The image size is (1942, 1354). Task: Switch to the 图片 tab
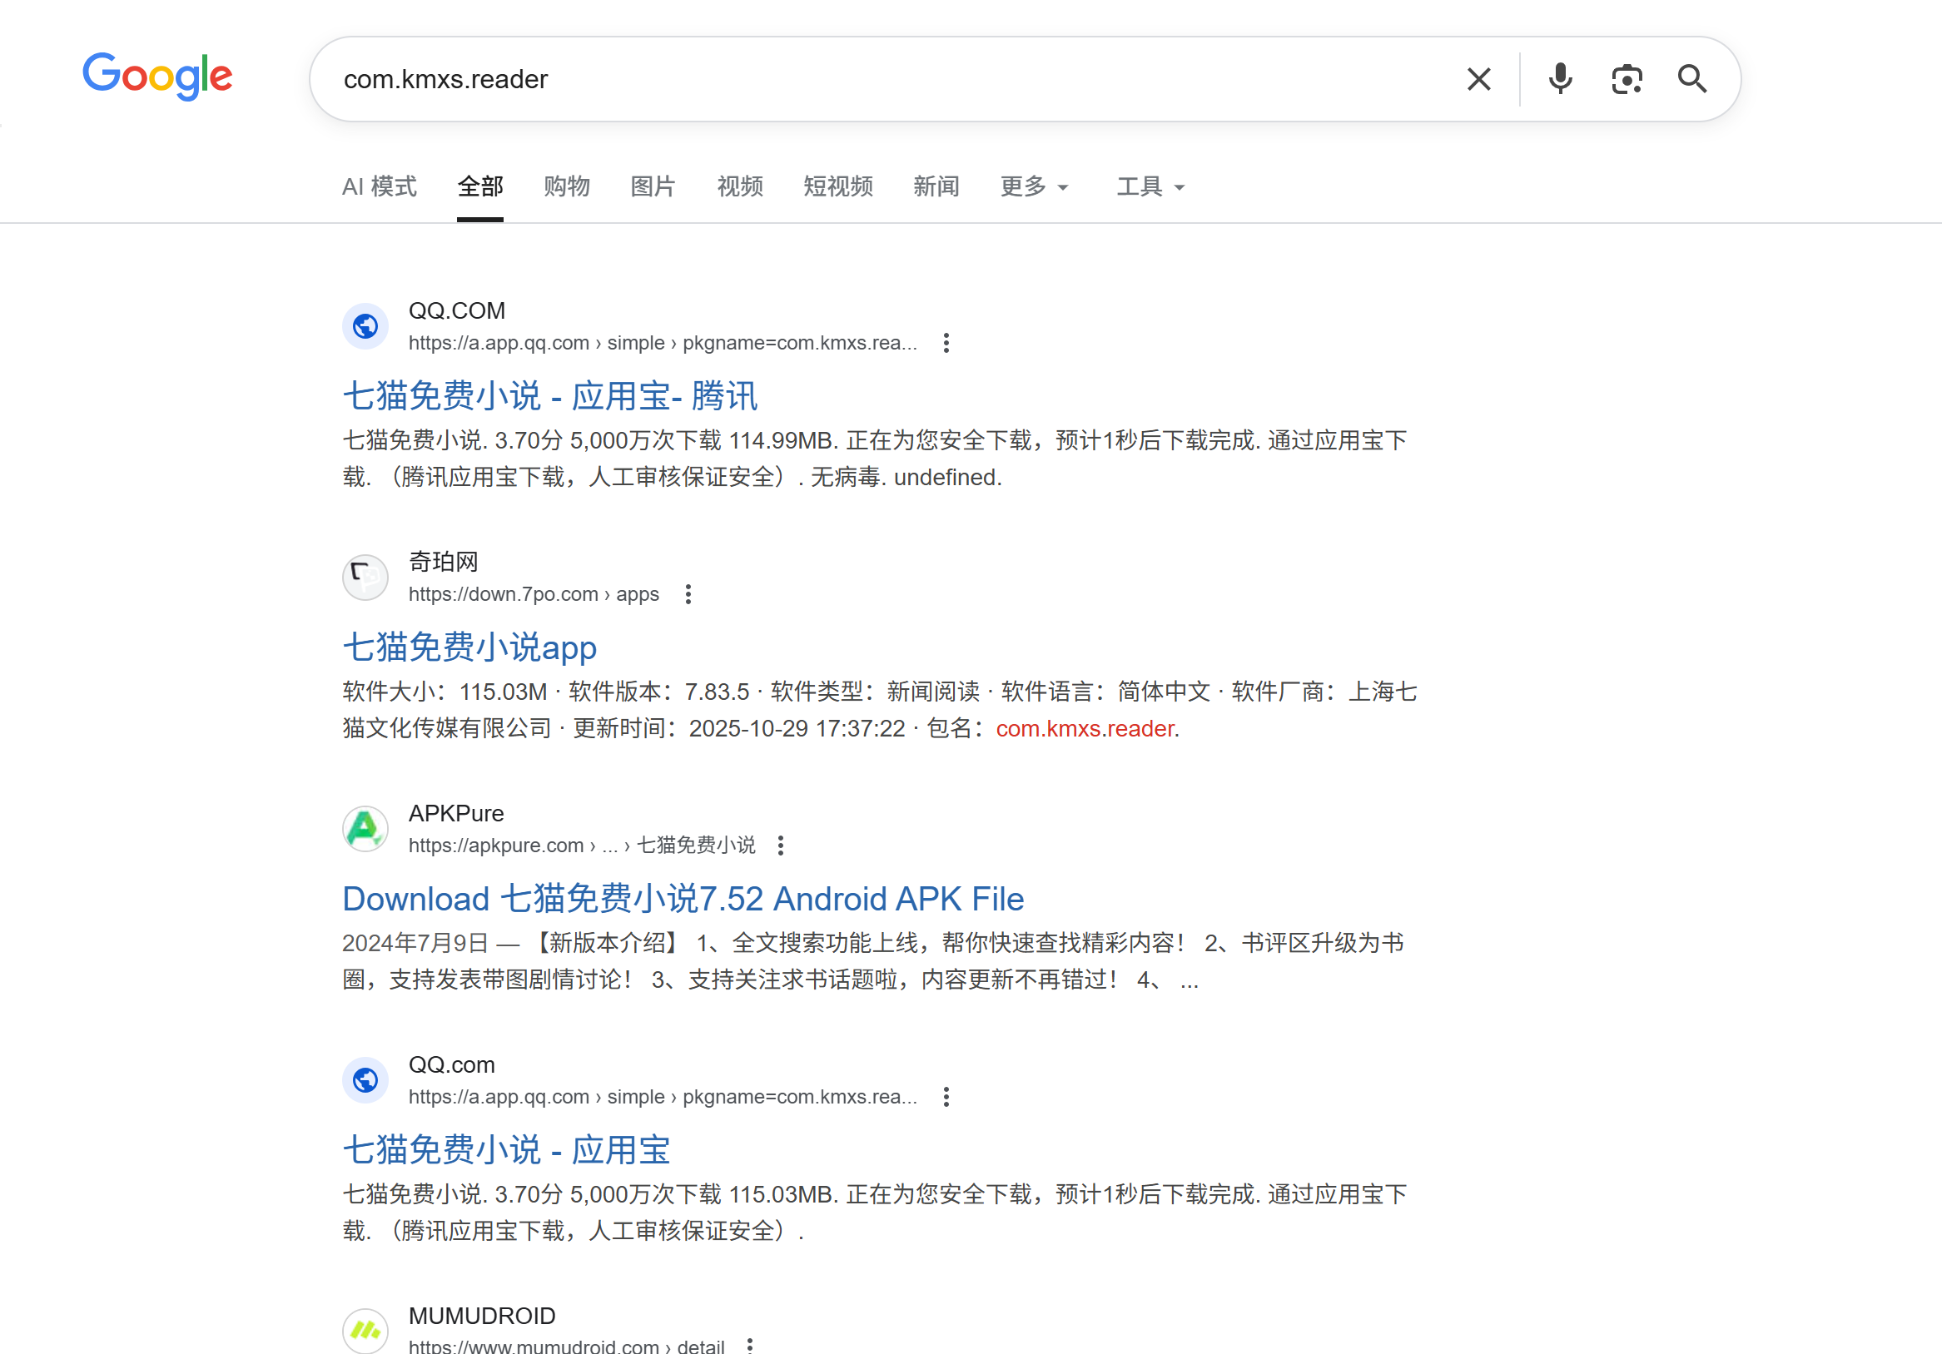[653, 186]
